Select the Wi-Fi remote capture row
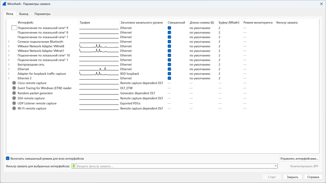The width and height of the screenshot is (326, 183). point(163,109)
